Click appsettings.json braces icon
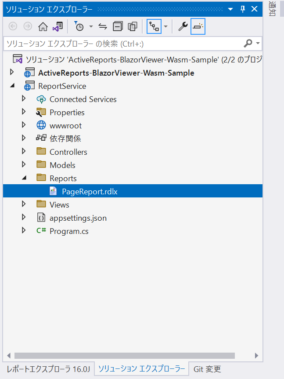 pyautogui.click(x=41, y=218)
